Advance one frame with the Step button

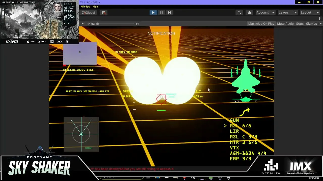[169, 13]
